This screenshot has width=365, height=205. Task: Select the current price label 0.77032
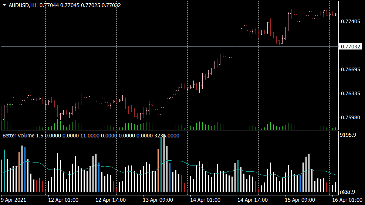pyautogui.click(x=350, y=47)
